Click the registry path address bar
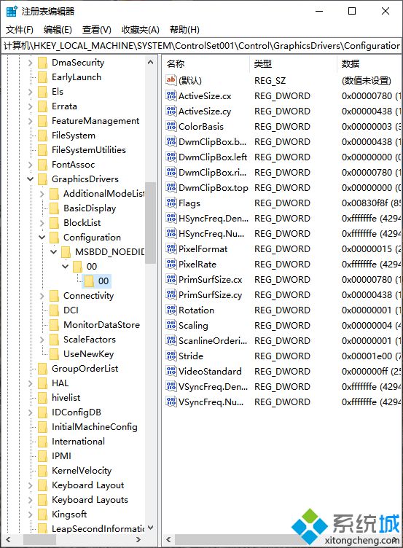This screenshot has width=403, height=548. point(201,46)
